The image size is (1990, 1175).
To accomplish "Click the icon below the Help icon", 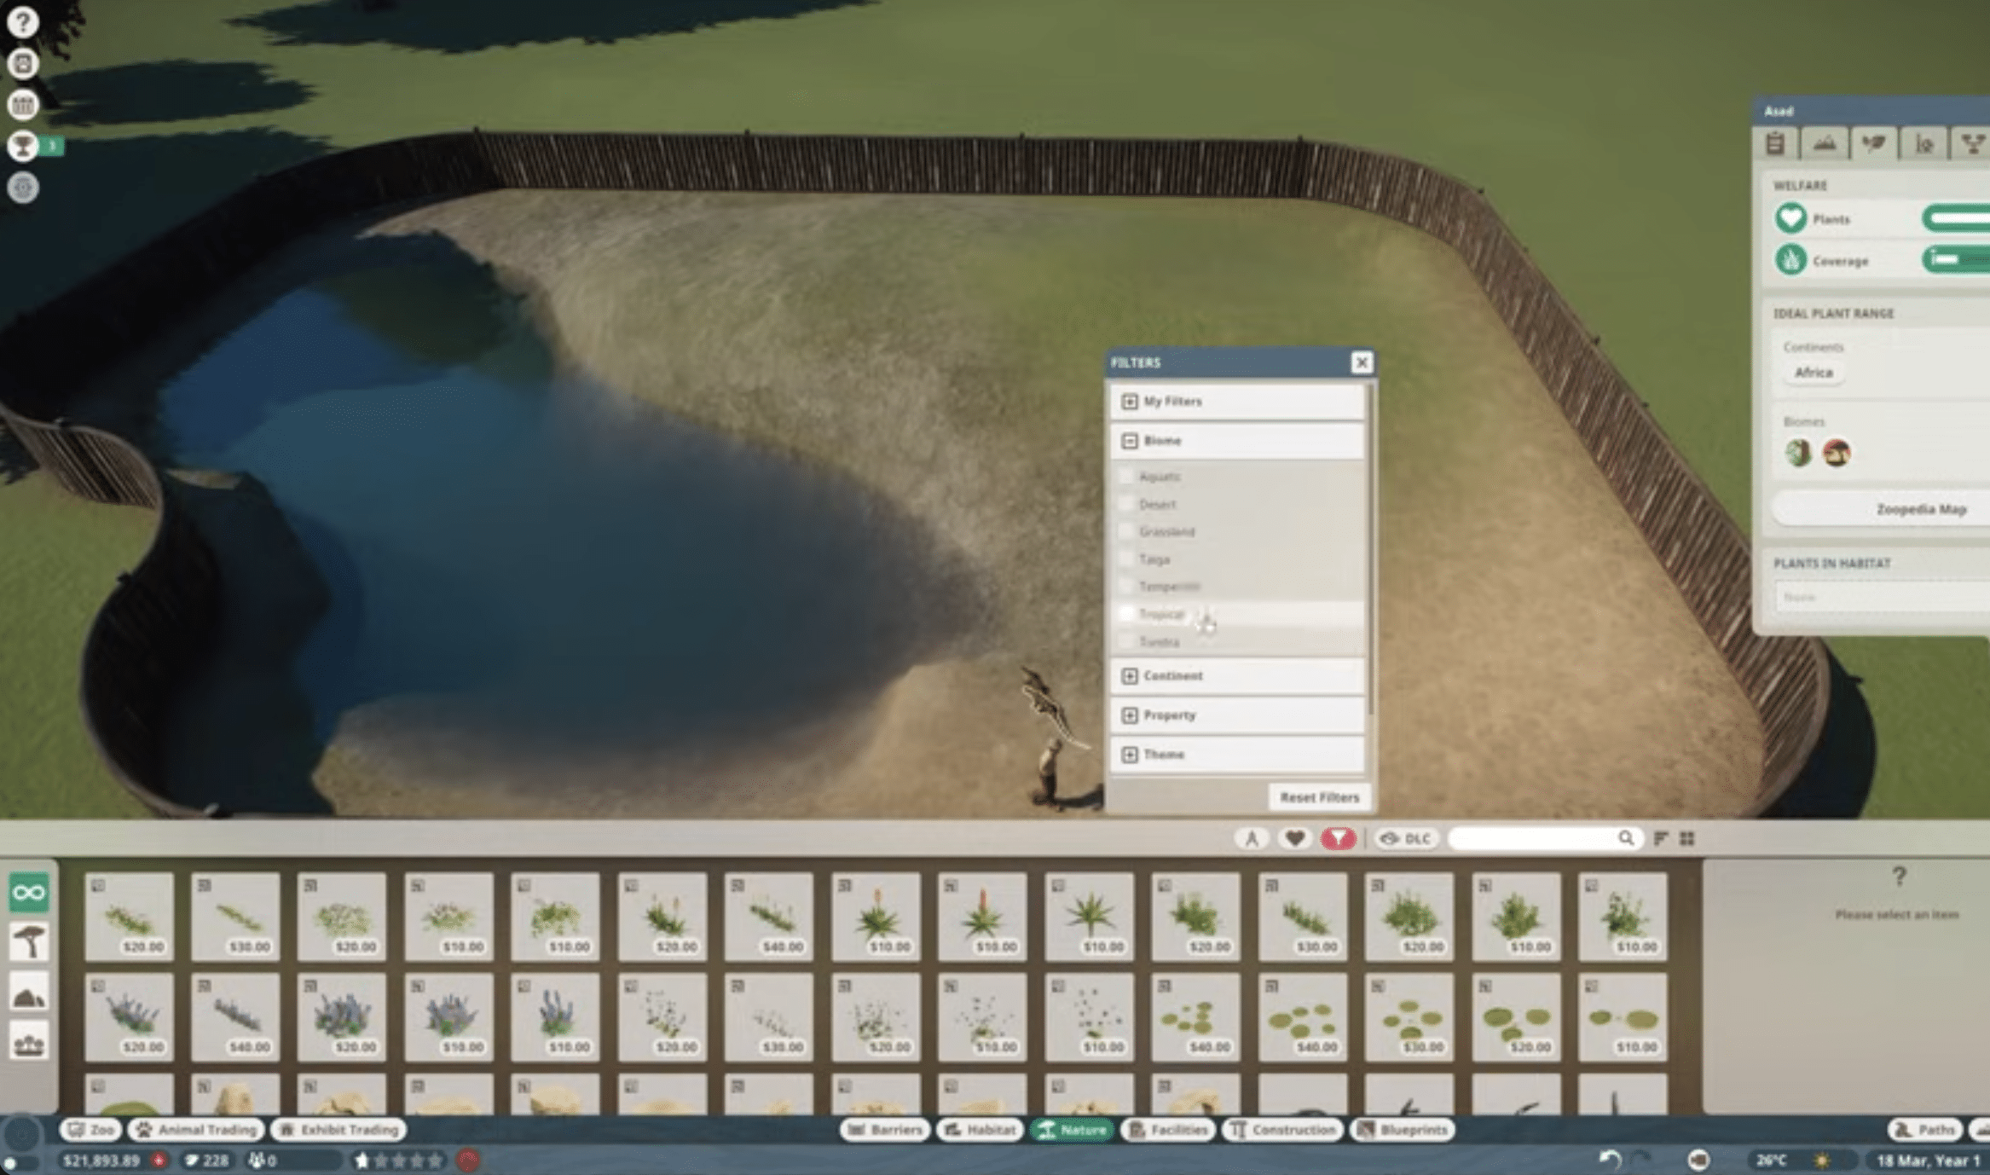I will (x=23, y=63).
